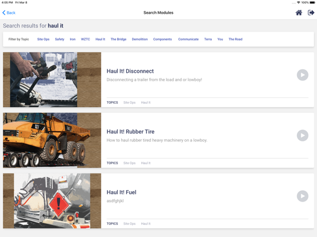Click the Wi-Fi icon in status bar
The image size is (317, 237).
[299, 2]
